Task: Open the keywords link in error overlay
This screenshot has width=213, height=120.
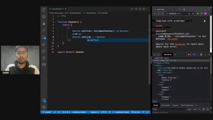Action: pyautogui.click(x=180, y=44)
